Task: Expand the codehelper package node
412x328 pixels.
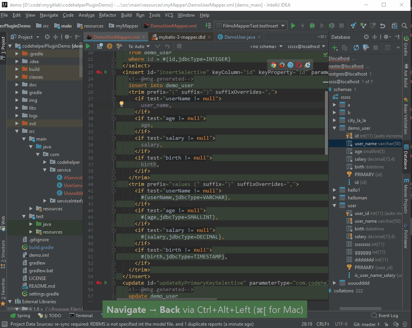Action: (45, 162)
